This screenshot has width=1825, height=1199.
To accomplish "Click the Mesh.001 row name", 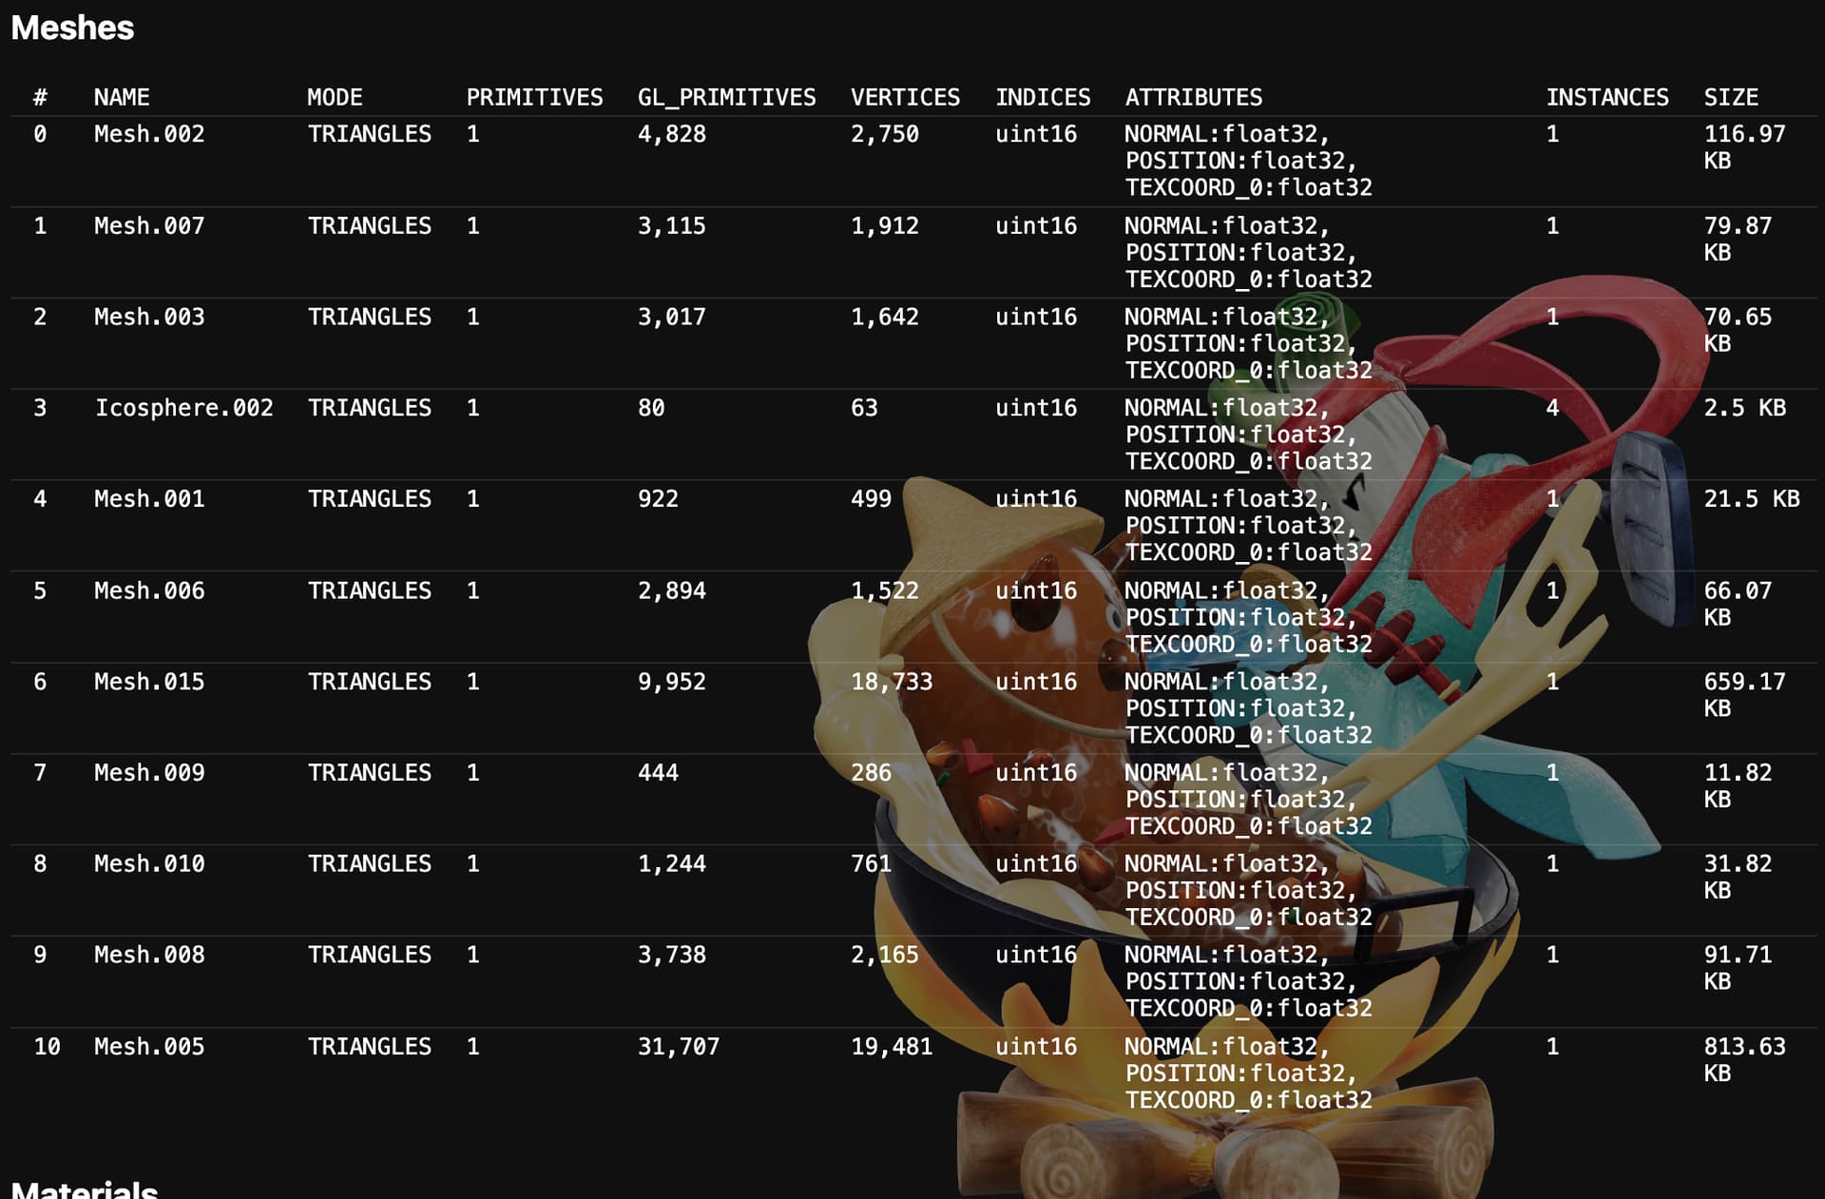I will [149, 498].
